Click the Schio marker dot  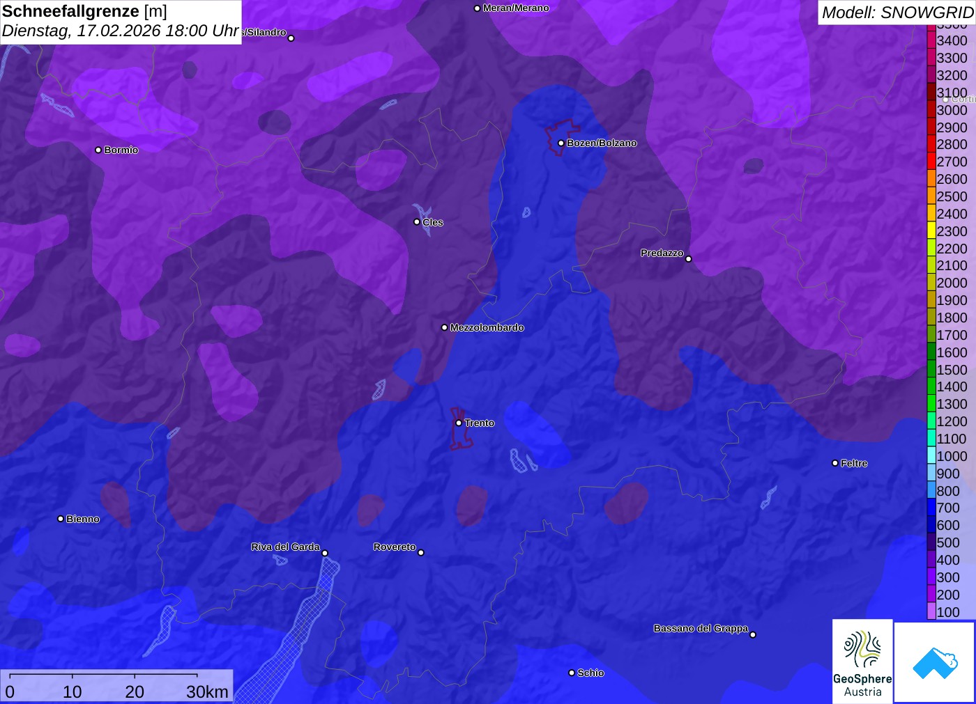(x=572, y=673)
